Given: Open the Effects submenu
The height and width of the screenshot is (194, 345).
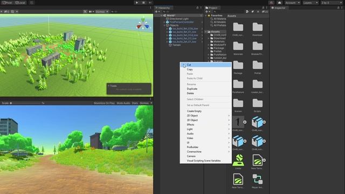Looking at the screenshot, I should (206, 124).
